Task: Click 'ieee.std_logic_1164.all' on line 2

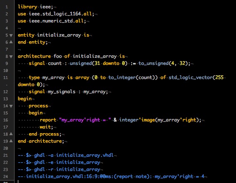Action: 60,14
